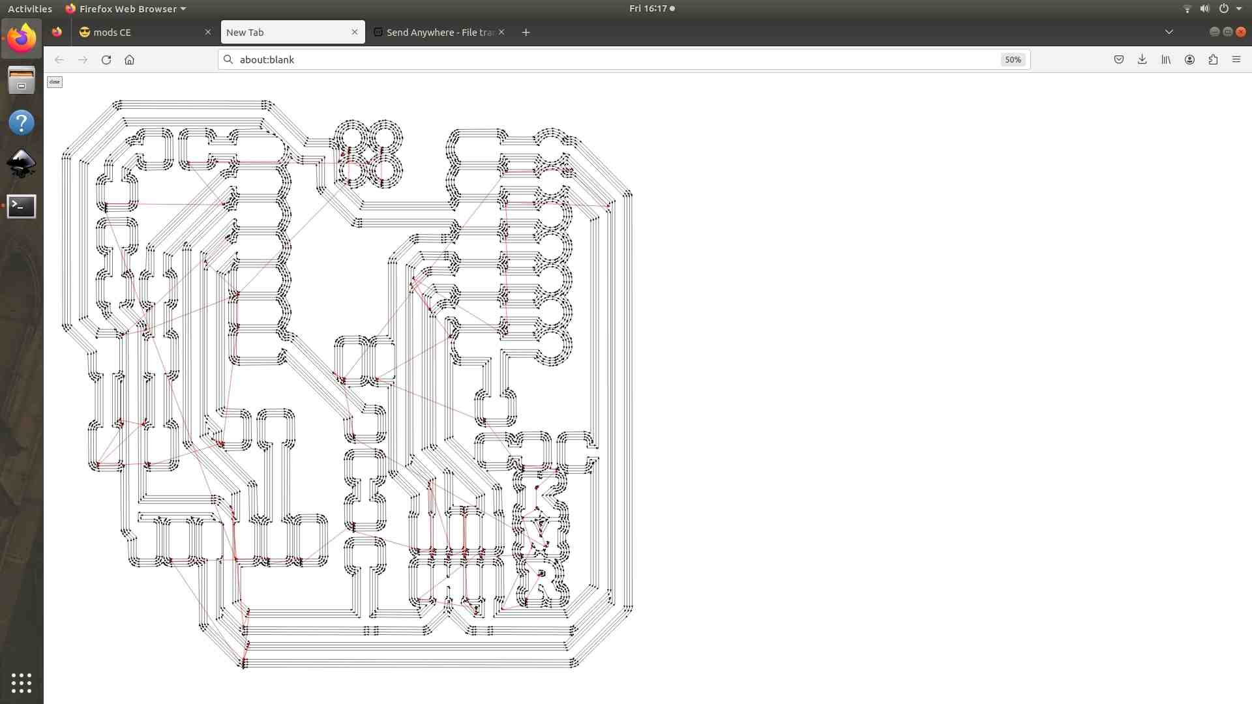The height and width of the screenshot is (704, 1252).
Task: Launch Inkscape from the dock
Action: point(22,164)
